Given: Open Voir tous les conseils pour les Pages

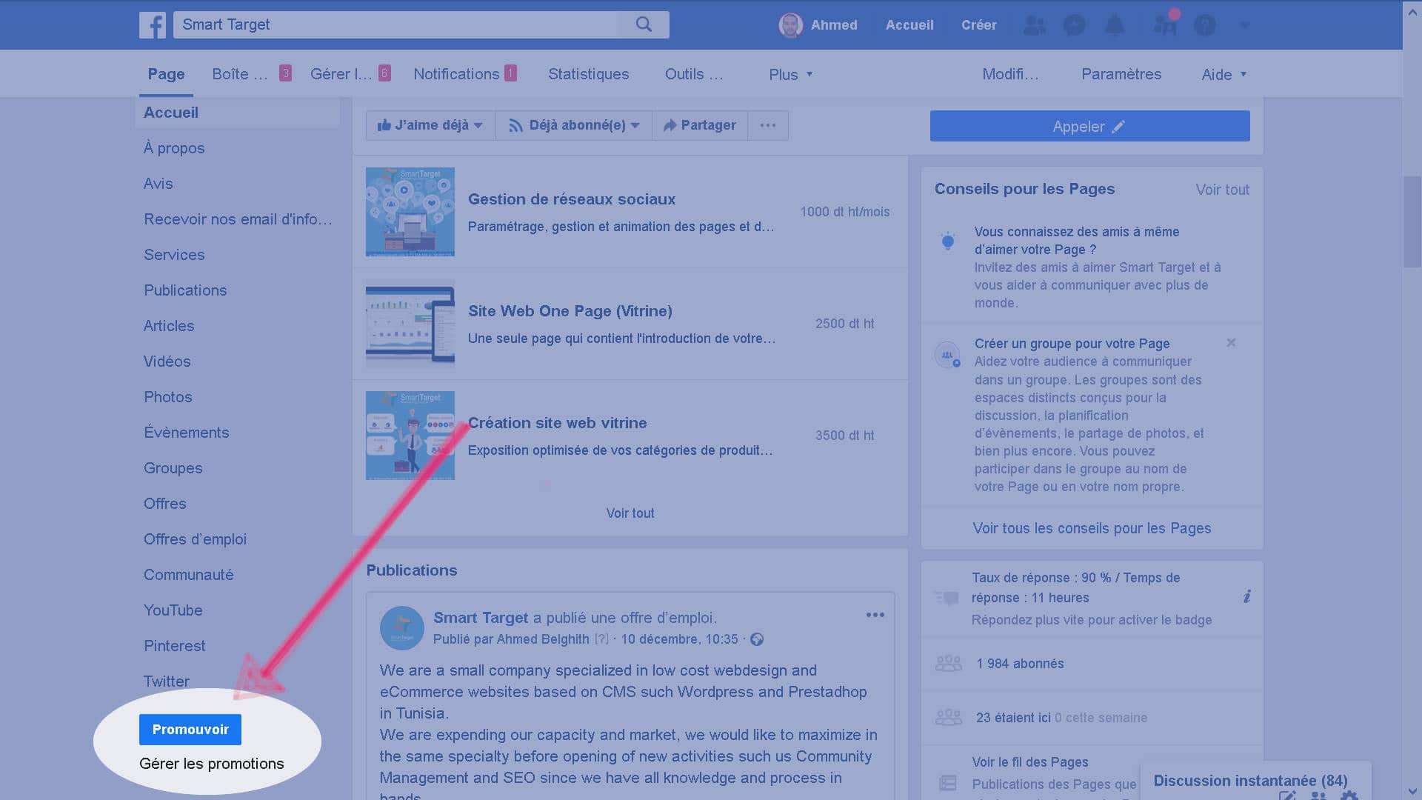Looking at the screenshot, I should pos(1092,528).
